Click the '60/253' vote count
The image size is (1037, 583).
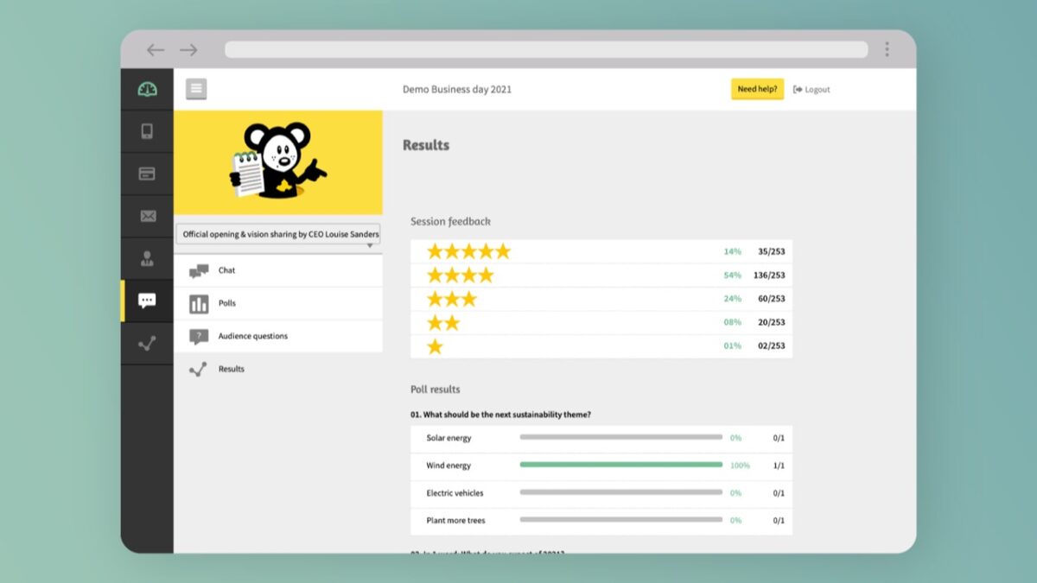772,299
